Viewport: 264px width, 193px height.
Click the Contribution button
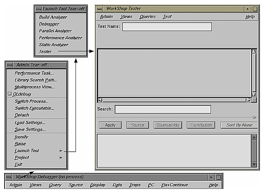[201, 125]
